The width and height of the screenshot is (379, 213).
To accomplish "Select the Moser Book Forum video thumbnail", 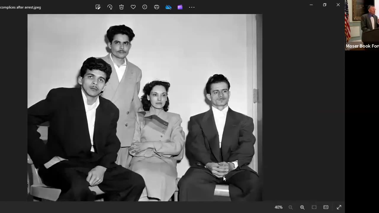I will [362, 25].
